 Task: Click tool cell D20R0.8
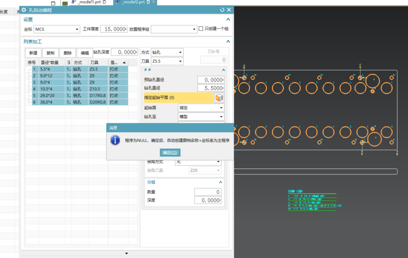(98, 102)
